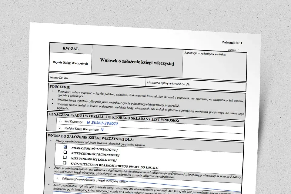
Task: Click the POUCZENIE section heading
Action: click(x=60, y=87)
